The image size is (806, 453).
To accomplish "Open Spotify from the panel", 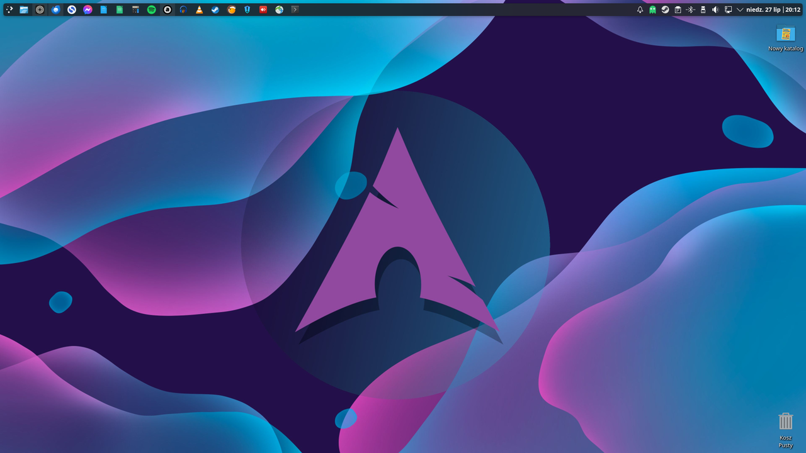I will point(152,9).
